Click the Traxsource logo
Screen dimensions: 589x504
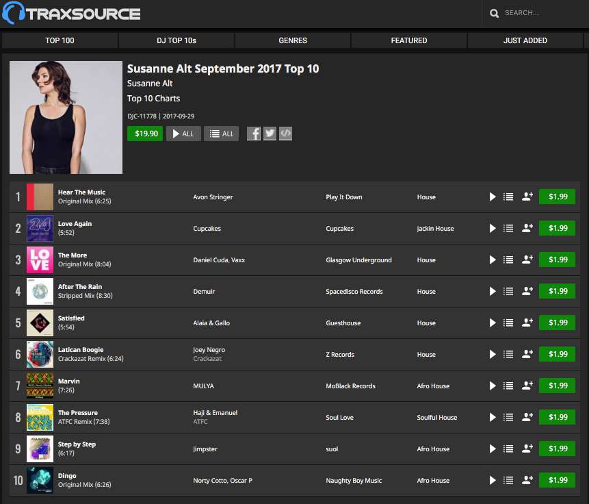(71, 13)
